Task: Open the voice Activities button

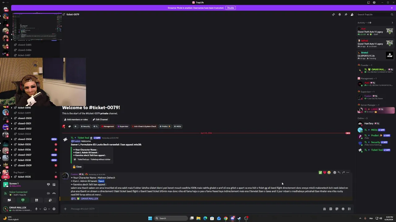Action: (x=36, y=200)
